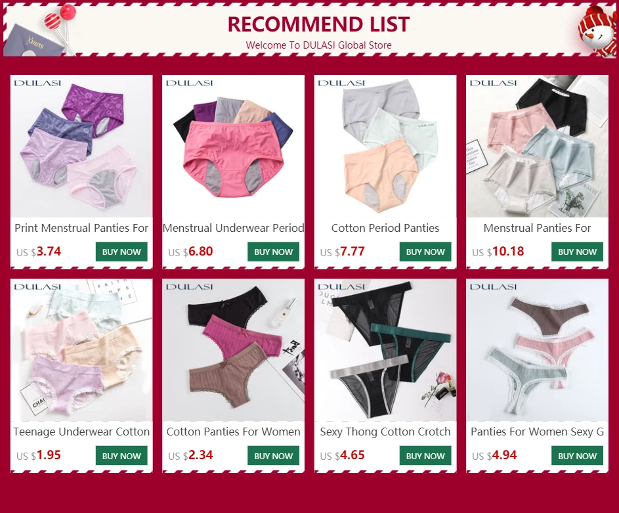Click BUY NOW for the $4.94 Panties For Women Sexy G
This screenshot has height=513, width=619.
(577, 456)
